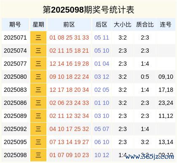This screenshot has width=177, height=163.
Task: Select issue number 2025071
Action: click(15, 37)
